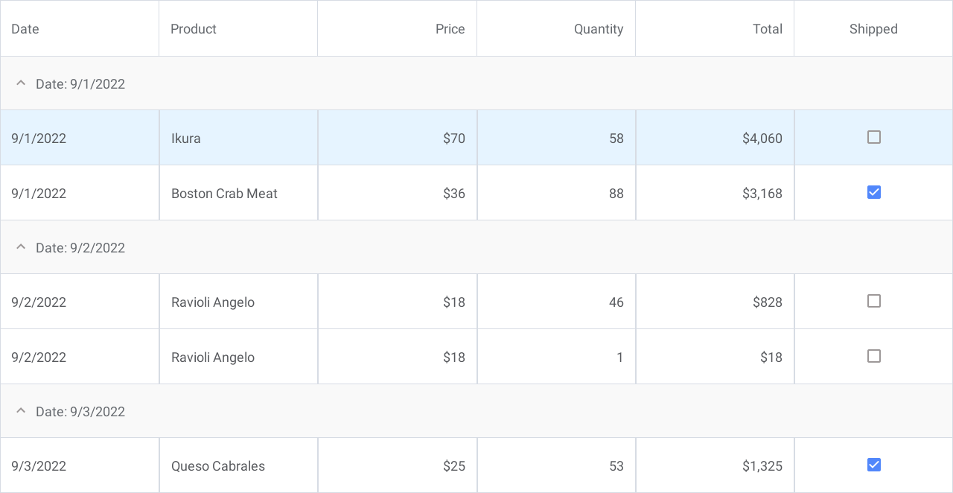
Task: Sort by the Product column header
Action: (x=194, y=29)
